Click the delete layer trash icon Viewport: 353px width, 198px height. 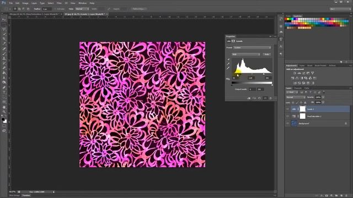tap(346, 196)
